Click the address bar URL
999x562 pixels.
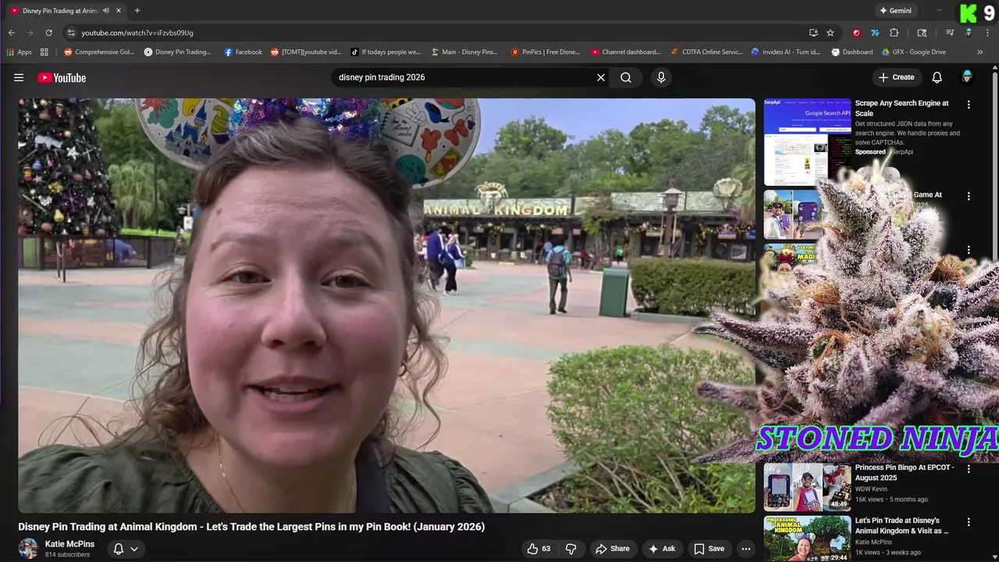click(x=137, y=33)
